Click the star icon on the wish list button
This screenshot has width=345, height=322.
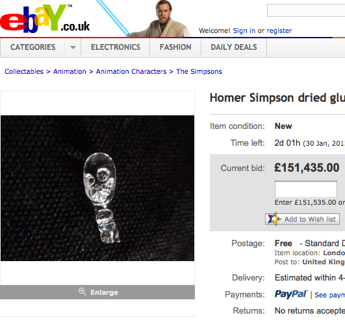tap(274, 219)
